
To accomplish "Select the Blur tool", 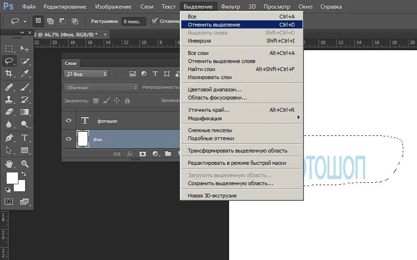I will pyautogui.click(x=9, y=124).
